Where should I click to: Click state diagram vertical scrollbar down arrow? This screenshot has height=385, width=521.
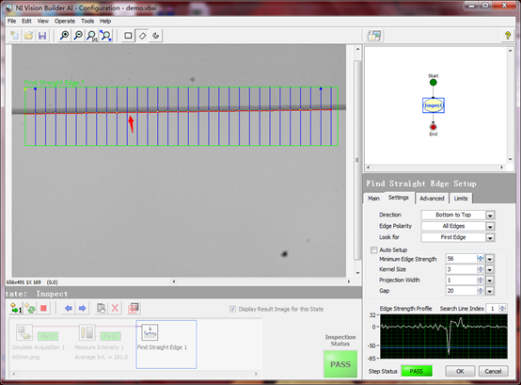[511, 160]
